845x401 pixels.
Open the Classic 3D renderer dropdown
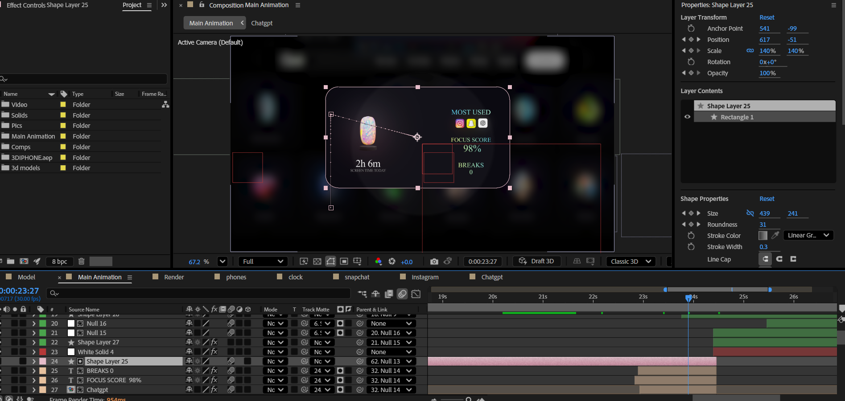[631, 262]
